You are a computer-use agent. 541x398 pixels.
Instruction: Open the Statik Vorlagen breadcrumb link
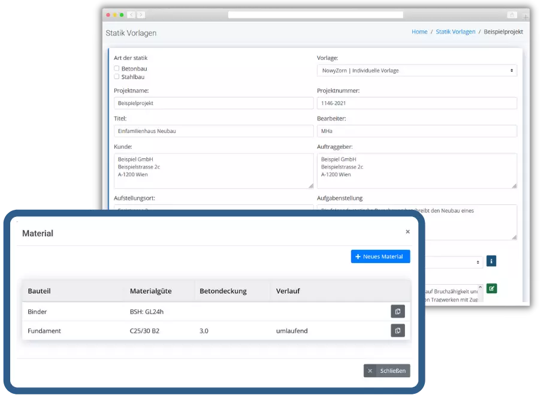click(x=455, y=32)
